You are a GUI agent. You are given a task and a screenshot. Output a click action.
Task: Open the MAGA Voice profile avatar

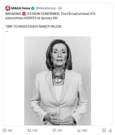click(8, 8)
